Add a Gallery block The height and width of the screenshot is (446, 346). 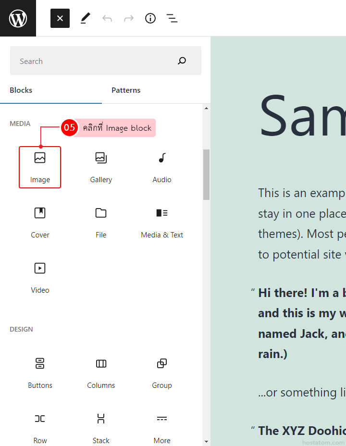tap(101, 167)
